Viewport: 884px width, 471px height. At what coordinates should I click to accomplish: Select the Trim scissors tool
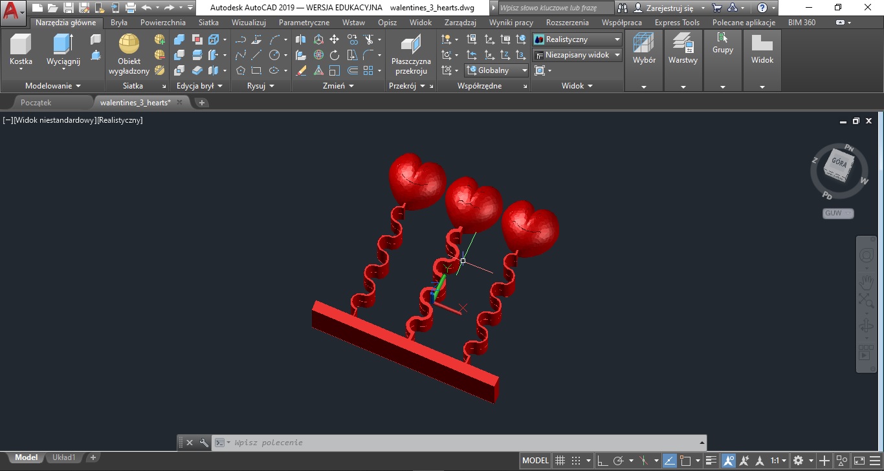coord(369,39)
